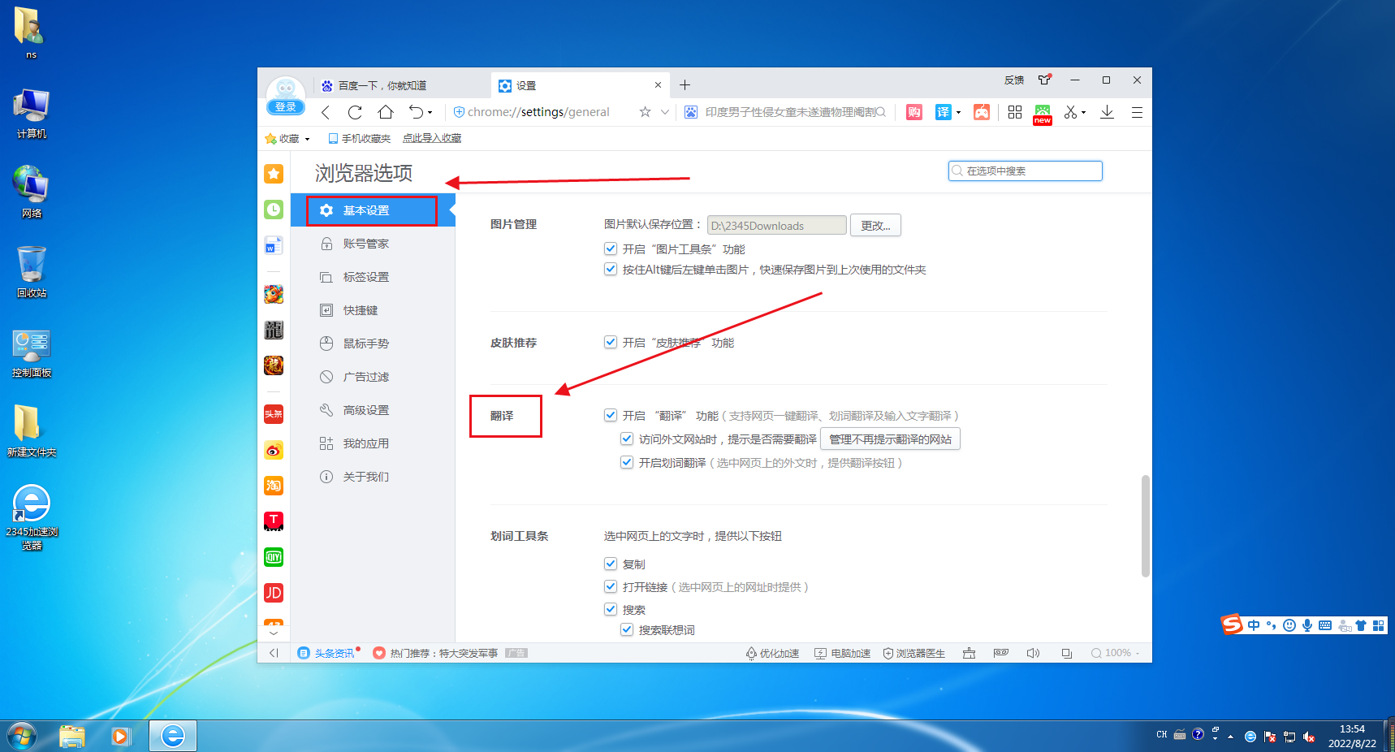Collapse the sidebar with bottom-left toggle icon

pyautogui.click(x=274, y=653)
